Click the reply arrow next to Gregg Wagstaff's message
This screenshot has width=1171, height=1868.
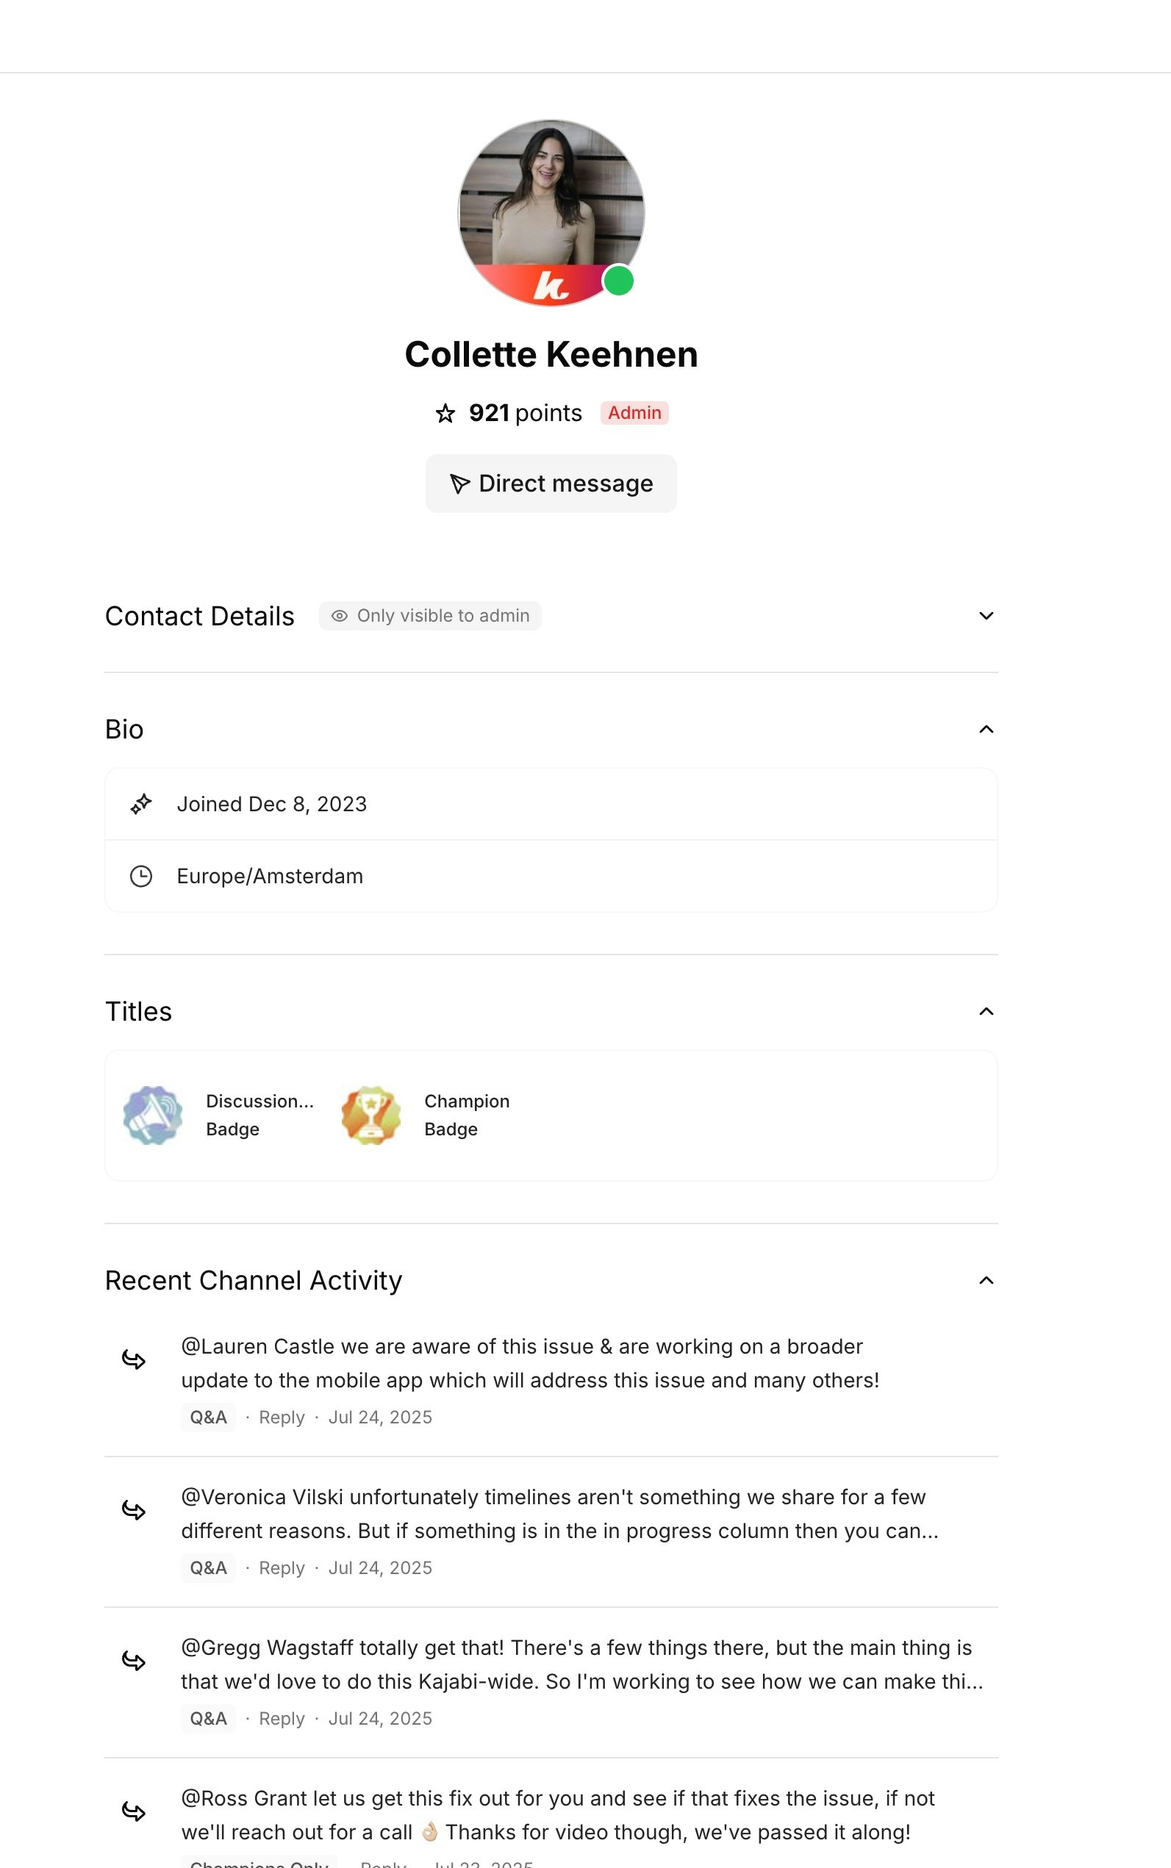point(132,1663)
